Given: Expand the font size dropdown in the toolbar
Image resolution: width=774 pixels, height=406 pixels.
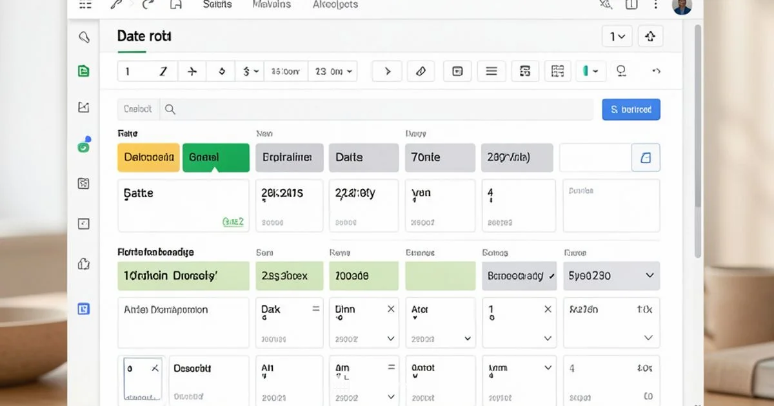Looking at the screenshot, I should click(x=333, y=71).
